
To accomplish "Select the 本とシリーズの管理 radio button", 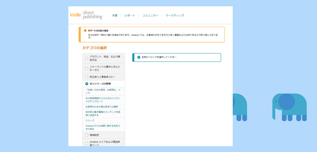I will click(87, 84).
